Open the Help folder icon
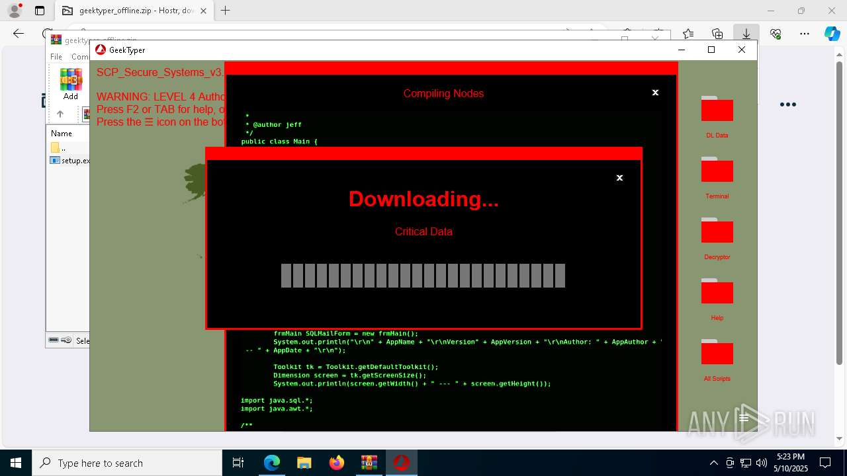 click(x=717, y=292)
